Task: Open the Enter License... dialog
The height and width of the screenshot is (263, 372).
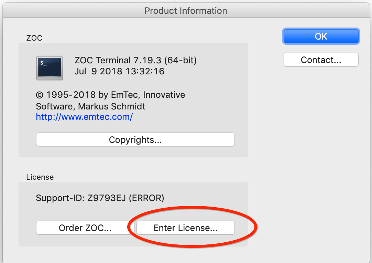Action: [185, 228]
